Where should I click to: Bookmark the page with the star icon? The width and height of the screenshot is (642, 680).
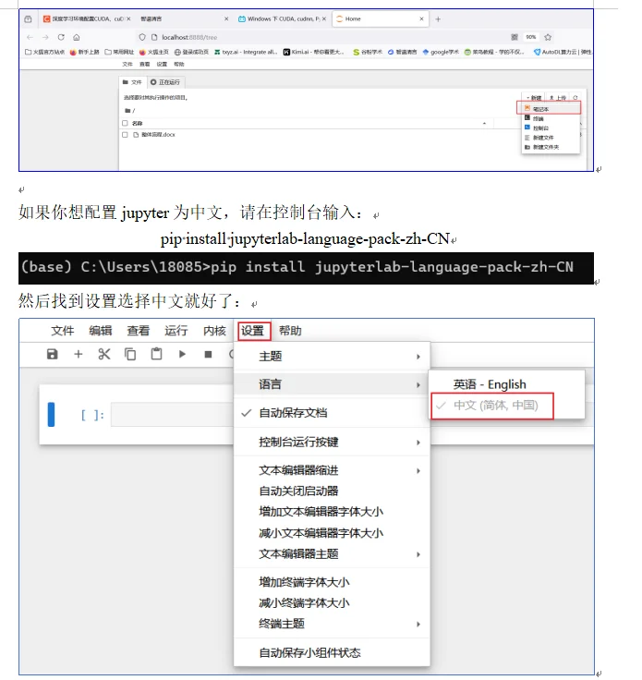pyautogui.click(x=548, y=37)
